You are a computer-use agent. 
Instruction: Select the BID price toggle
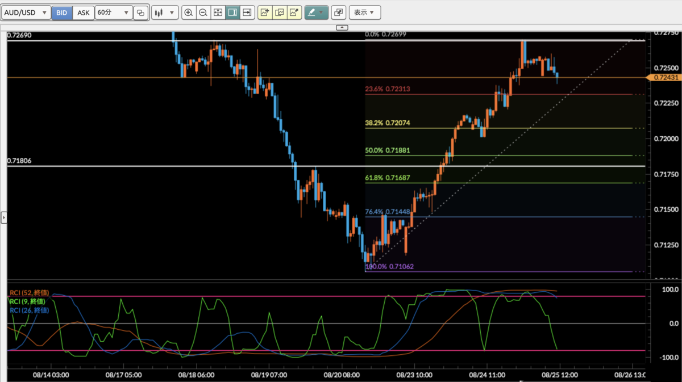point(61,12)
